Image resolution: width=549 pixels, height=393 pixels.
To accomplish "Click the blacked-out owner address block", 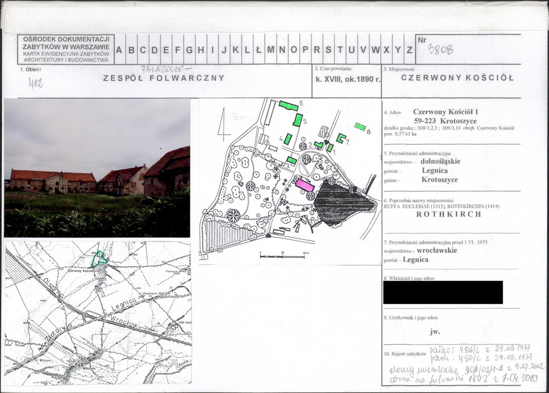I will [443, 292].
